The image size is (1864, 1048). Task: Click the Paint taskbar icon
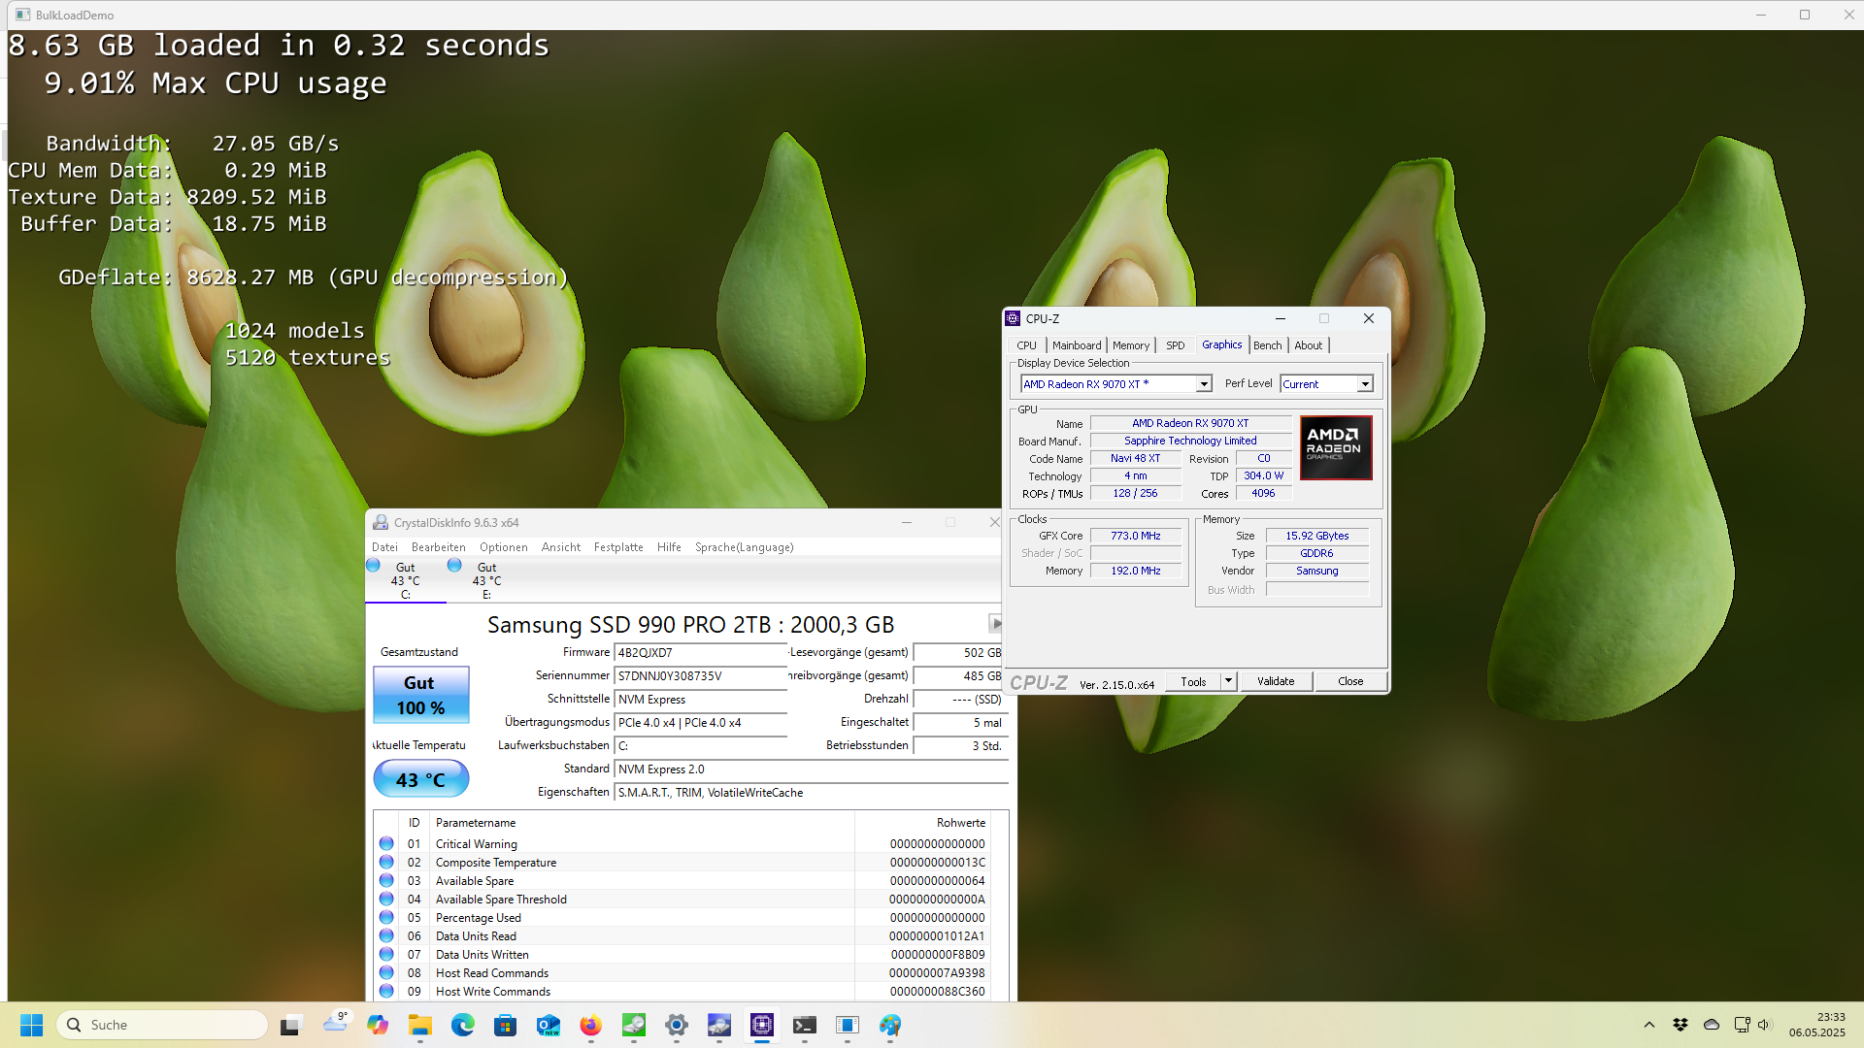tap(890, 1025)
